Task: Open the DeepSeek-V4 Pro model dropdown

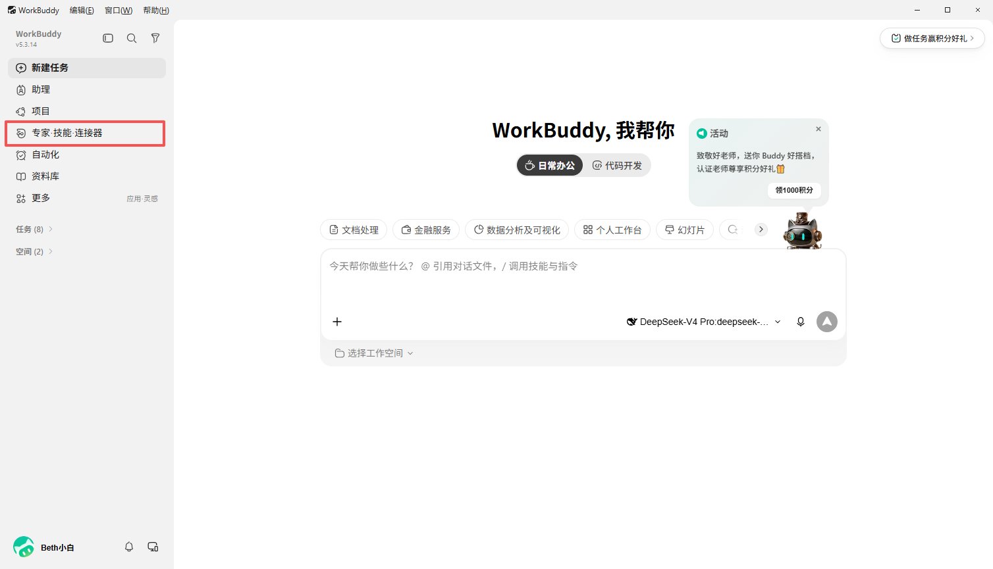Action: coord(703,322)
